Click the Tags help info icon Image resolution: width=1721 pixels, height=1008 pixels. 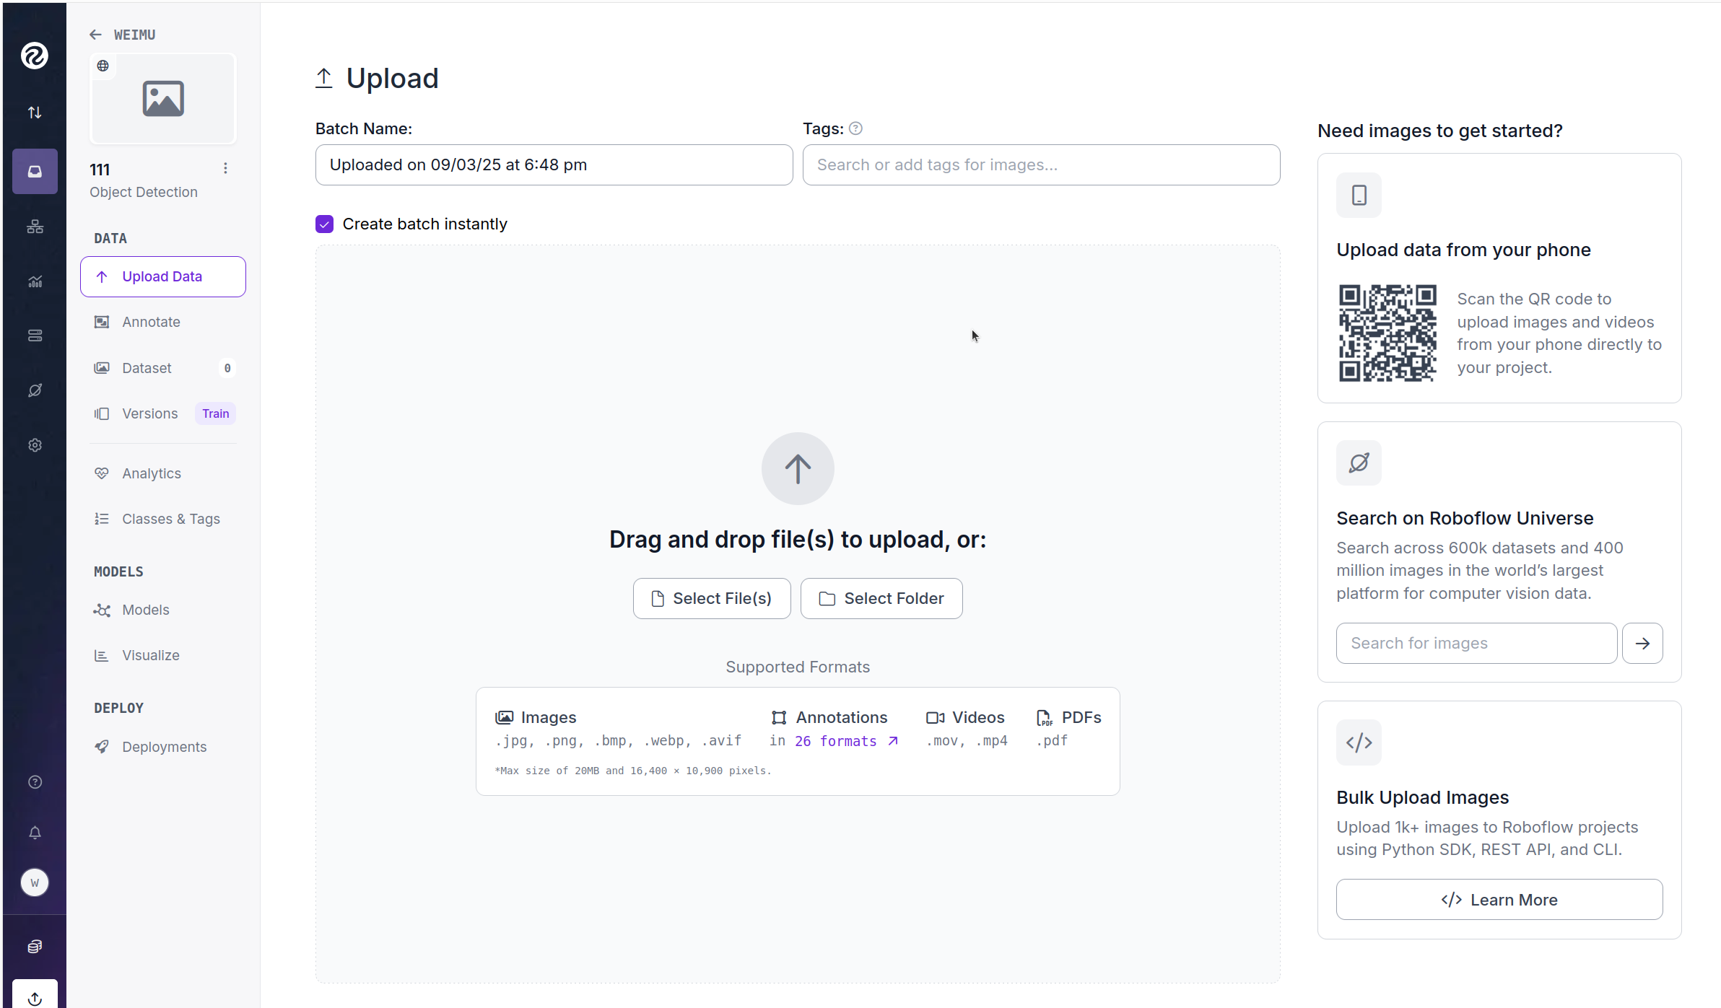pos(855,128)
